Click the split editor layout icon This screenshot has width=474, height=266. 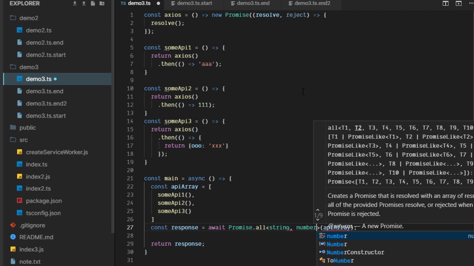click(445, 3)
